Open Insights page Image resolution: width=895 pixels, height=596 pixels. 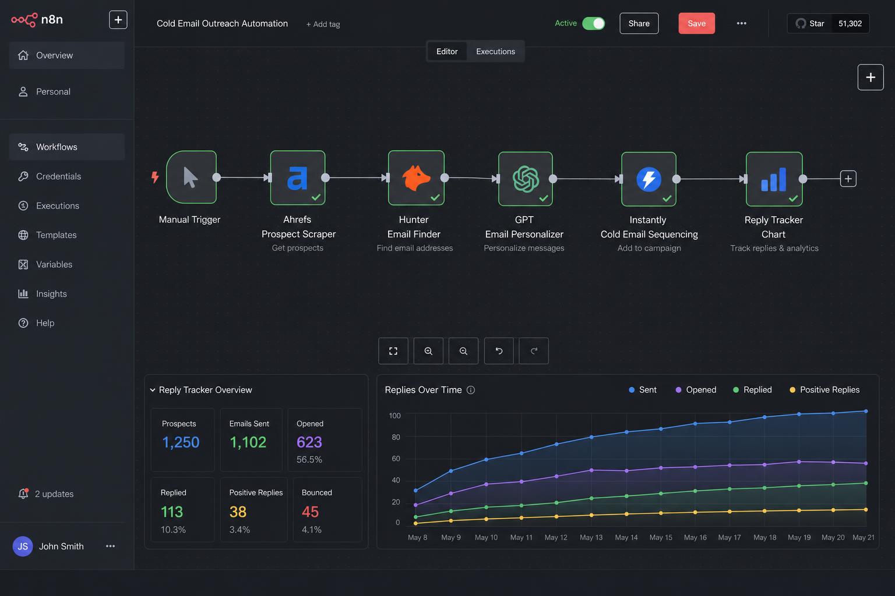coord(66,294)
